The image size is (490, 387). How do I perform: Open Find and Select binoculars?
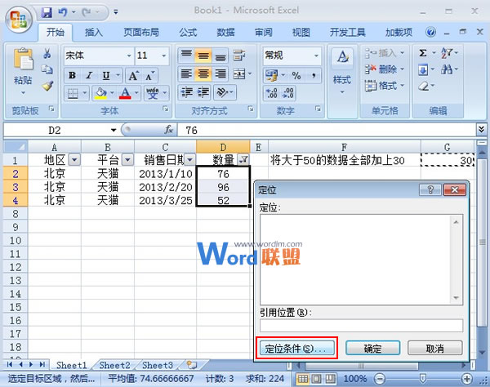(446, 69)
